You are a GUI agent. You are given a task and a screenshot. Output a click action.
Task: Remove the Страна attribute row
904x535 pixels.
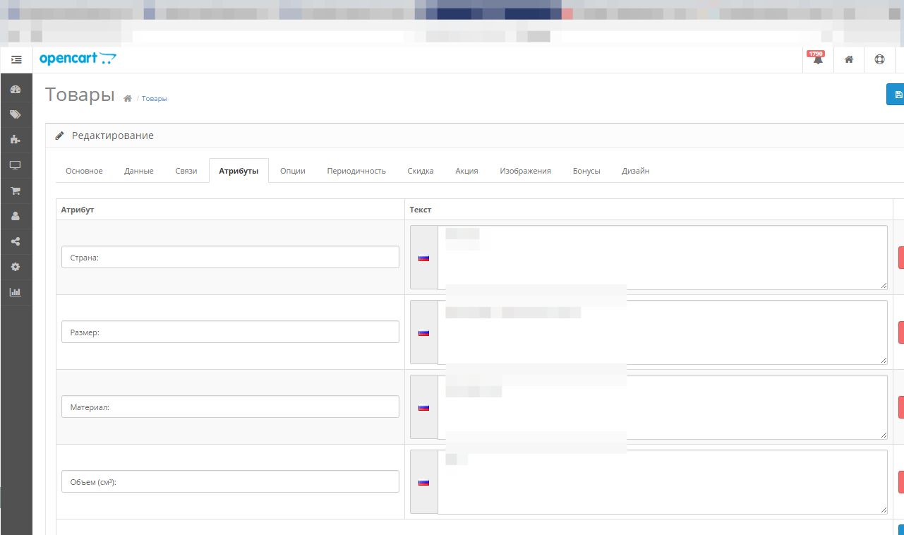point(901,258)
